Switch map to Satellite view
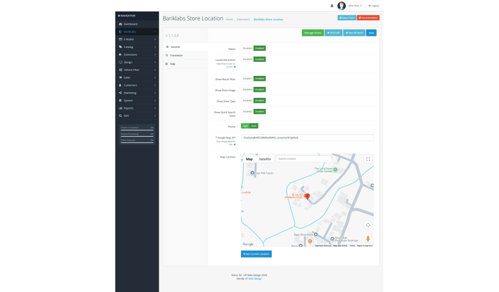The height and width of the screenshot is (292, 499). (x=264, y=159)
